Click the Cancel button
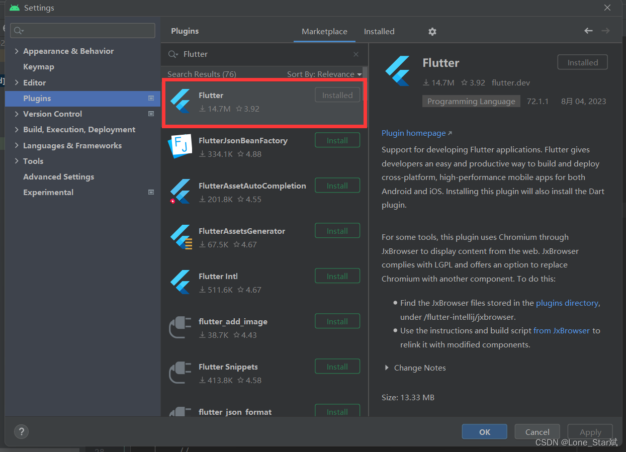626x452 pixels. coord(538,432)
